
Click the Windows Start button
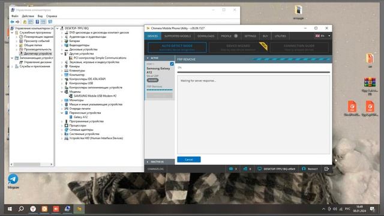pos(10,209)
